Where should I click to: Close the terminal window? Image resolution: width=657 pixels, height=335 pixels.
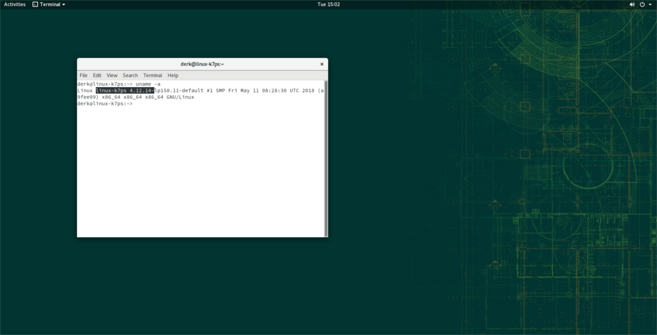coord(321,64)
